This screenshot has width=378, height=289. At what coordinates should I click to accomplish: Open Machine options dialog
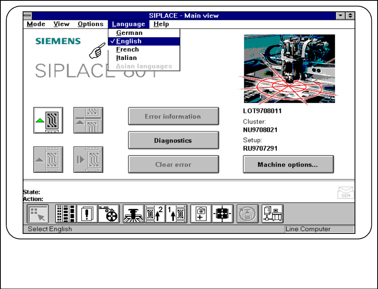(x=288, y=164)
